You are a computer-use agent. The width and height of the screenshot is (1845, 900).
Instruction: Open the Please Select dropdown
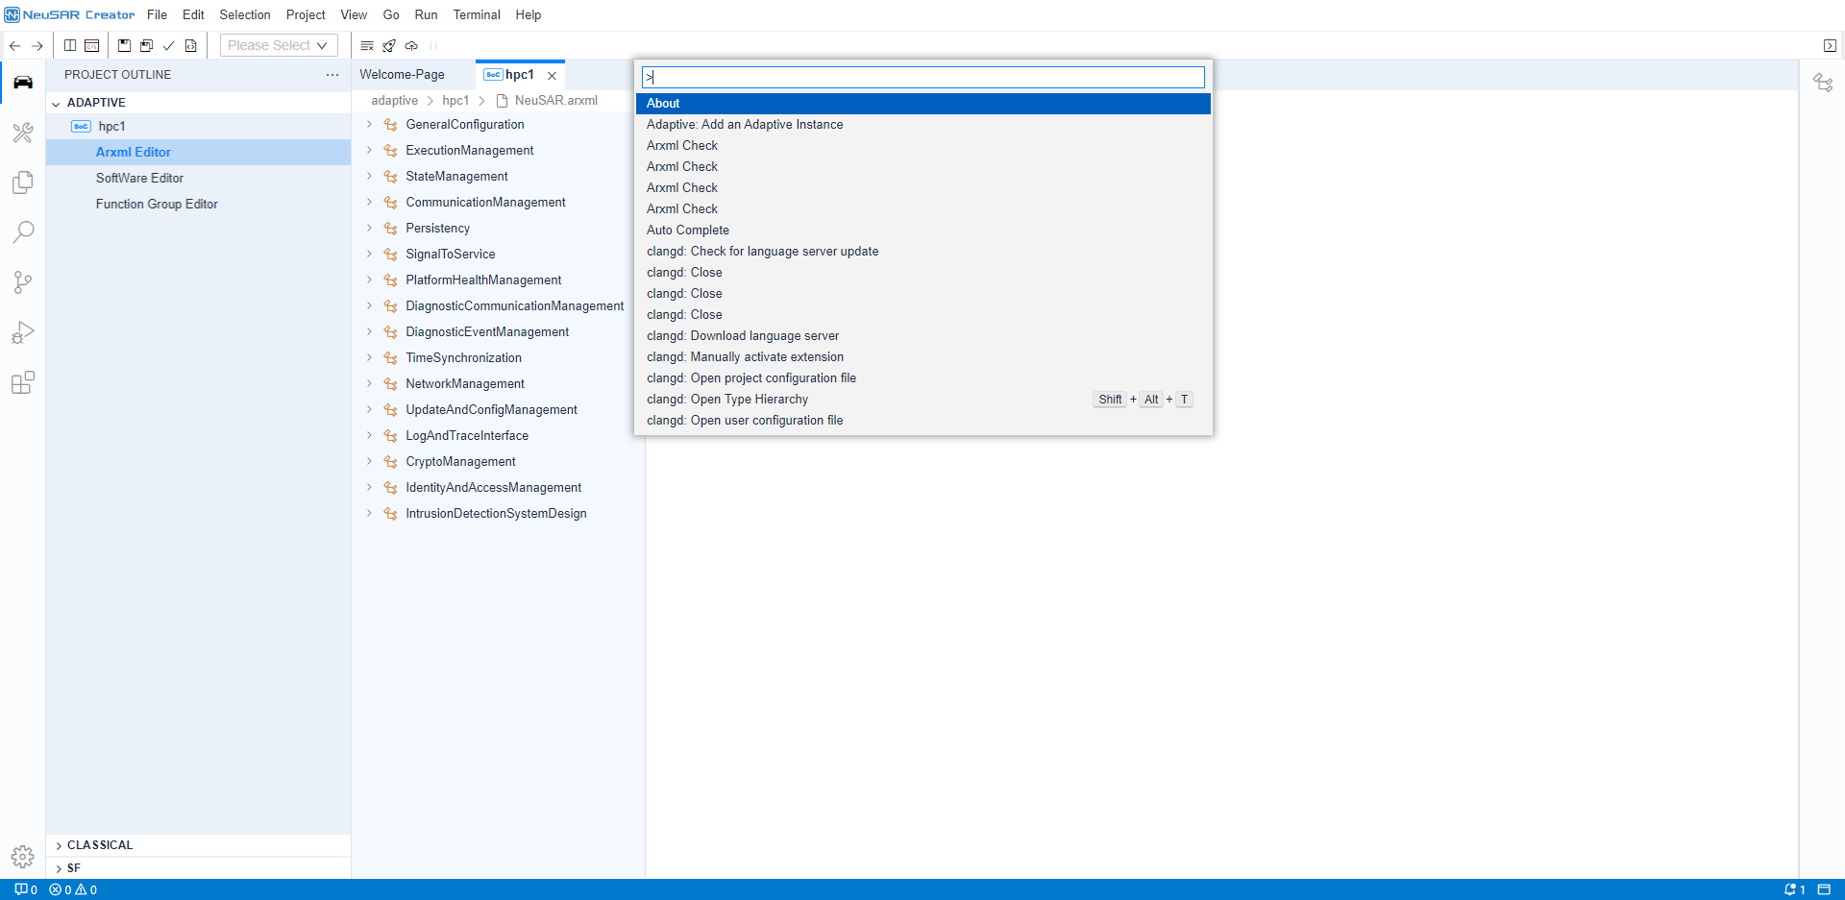click(278, 45)
